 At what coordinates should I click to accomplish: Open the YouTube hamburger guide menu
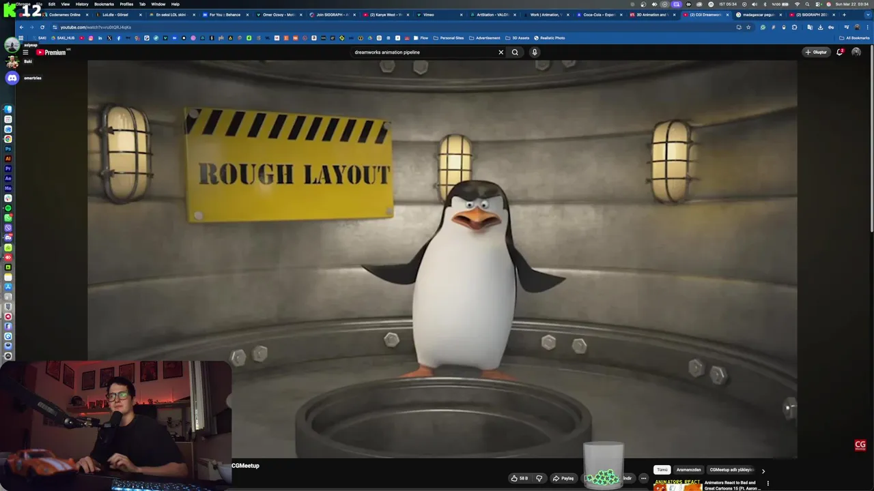tap(25, 52)
